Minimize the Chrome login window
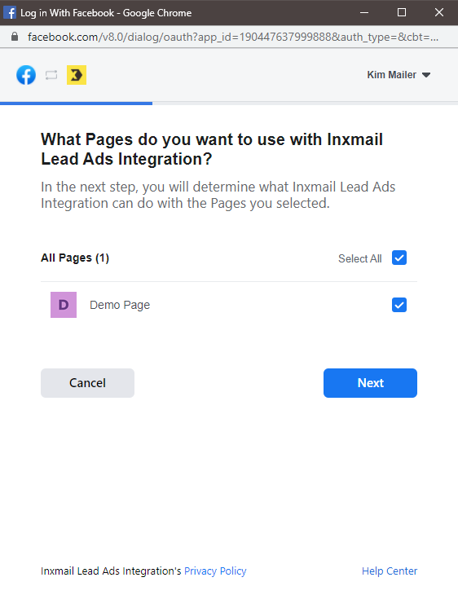 point(364,12)
